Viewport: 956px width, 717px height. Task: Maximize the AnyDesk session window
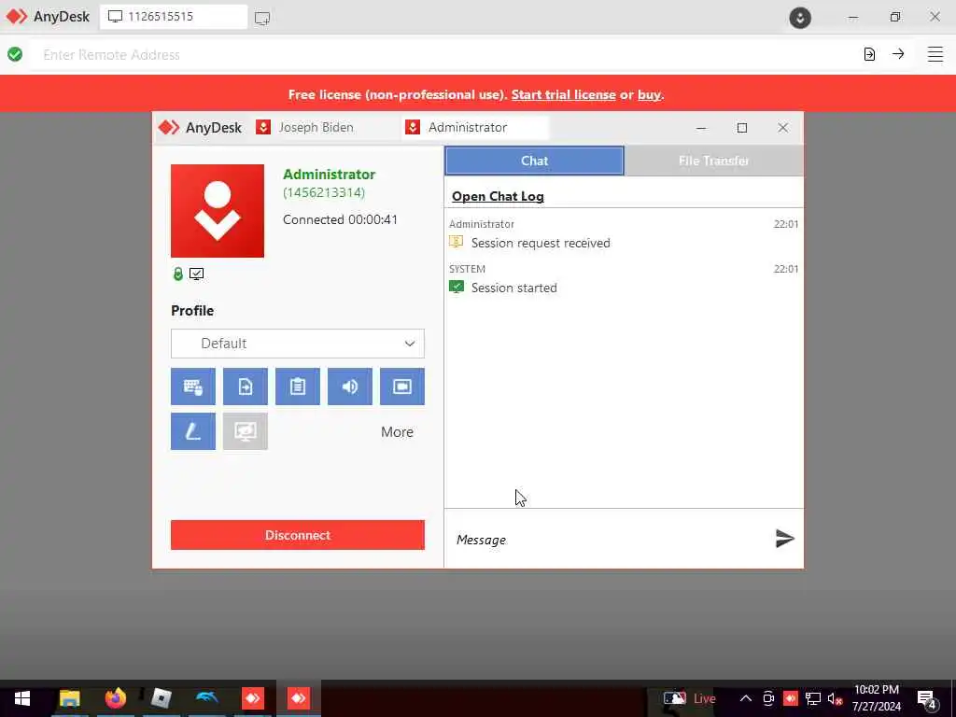click(742, 127)
